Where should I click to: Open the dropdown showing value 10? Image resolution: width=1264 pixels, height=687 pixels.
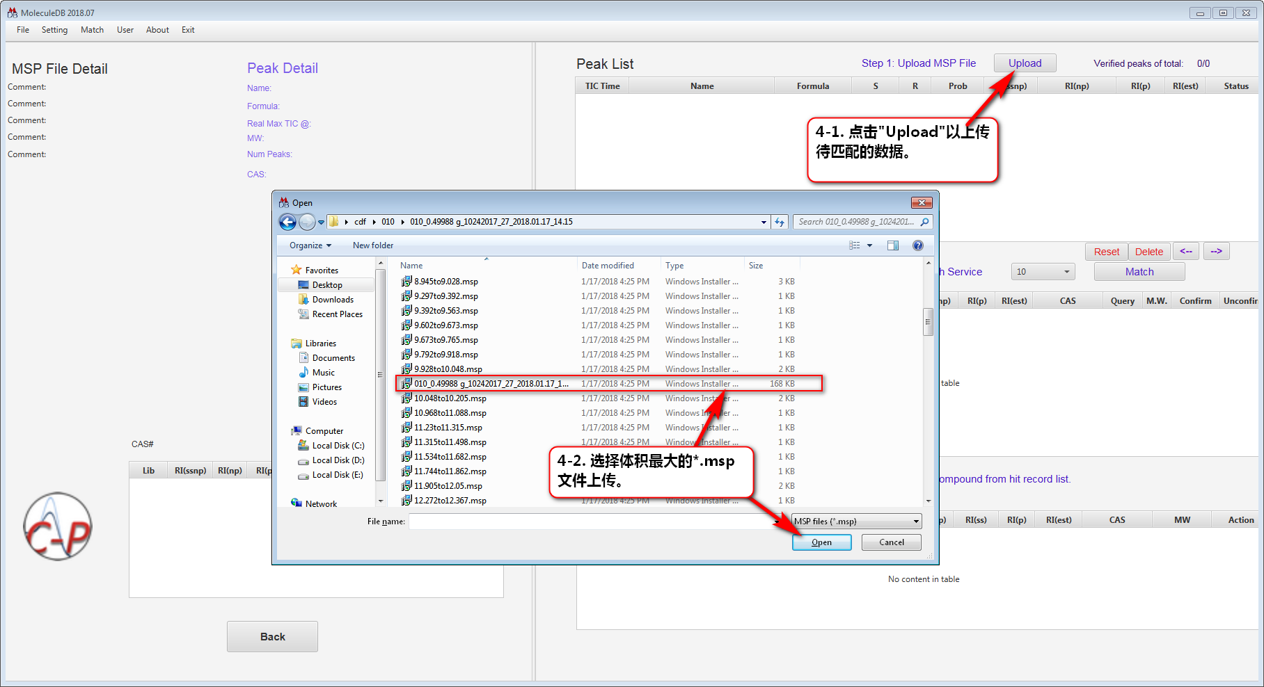coord(1042,272)
